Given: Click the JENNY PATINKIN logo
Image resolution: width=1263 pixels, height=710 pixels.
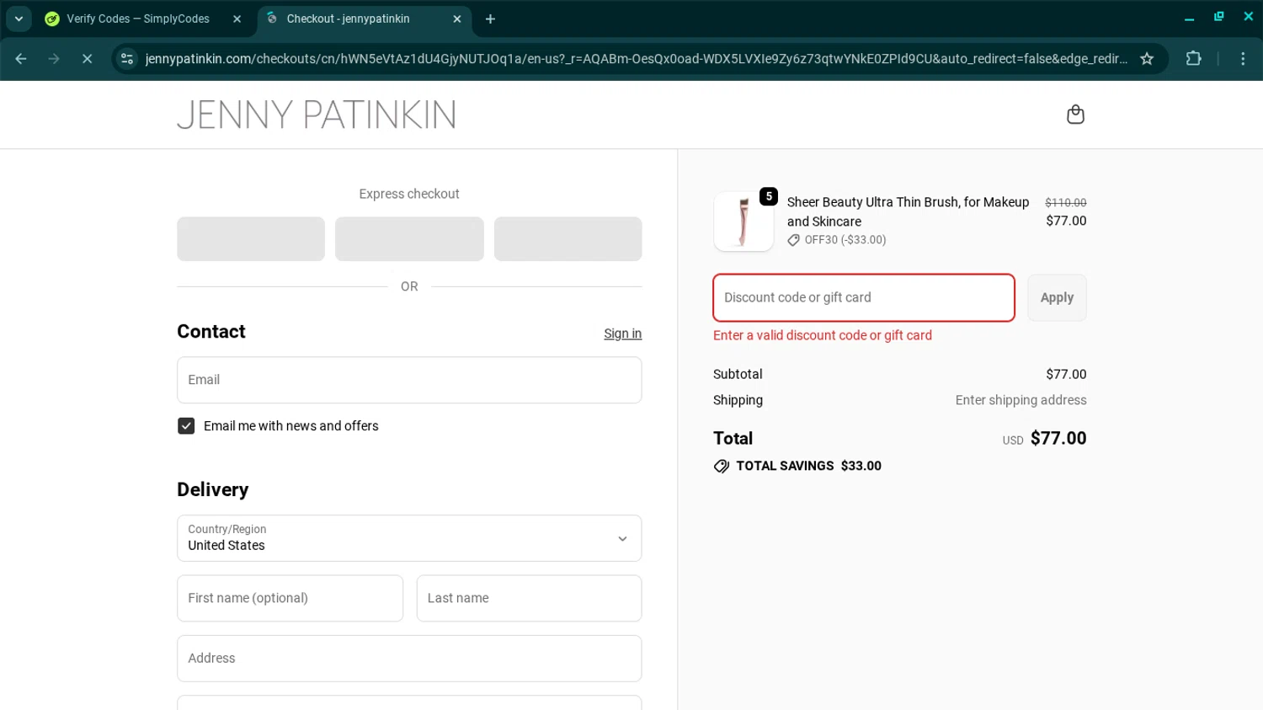Looking at the screenshot, I should [317, 115].
